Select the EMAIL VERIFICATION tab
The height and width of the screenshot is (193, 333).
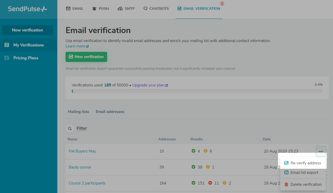199,9
